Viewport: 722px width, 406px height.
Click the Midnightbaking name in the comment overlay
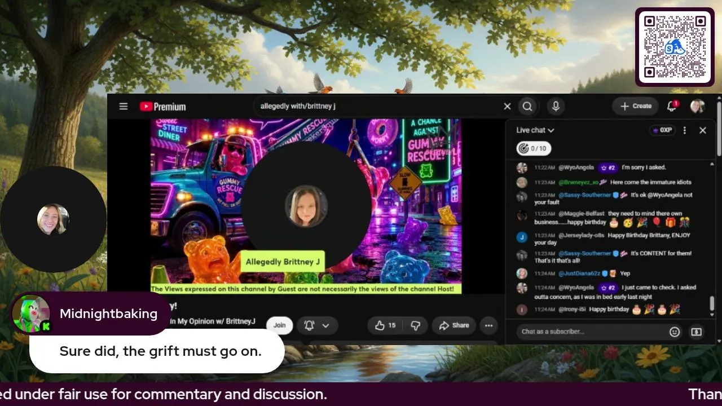[x=108, y=314]
